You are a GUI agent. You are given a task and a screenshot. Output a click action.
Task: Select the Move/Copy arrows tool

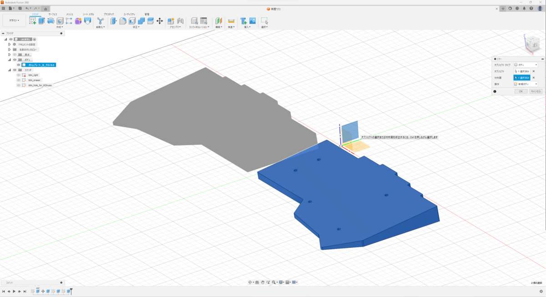[x=160, y=21]
